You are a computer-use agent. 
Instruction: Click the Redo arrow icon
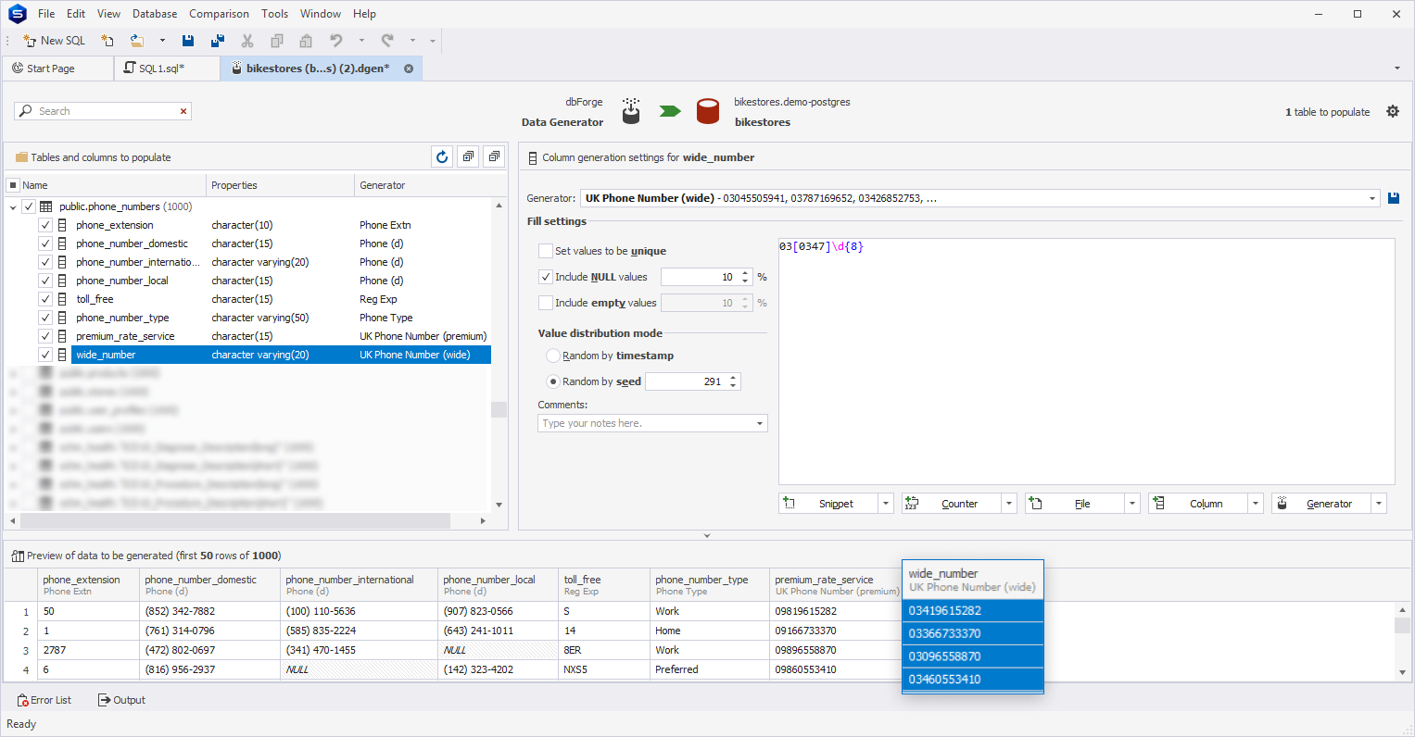pos(387,41)
